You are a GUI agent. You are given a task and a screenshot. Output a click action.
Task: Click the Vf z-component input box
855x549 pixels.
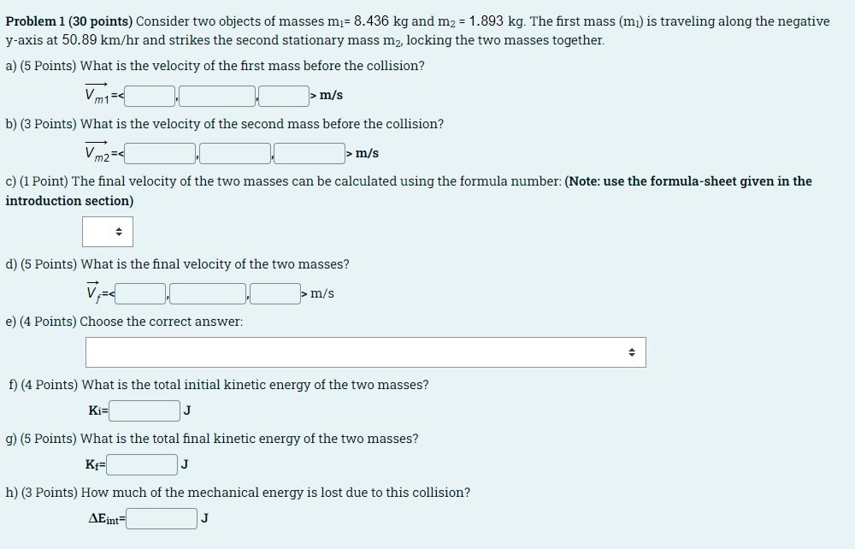point(274,292)
